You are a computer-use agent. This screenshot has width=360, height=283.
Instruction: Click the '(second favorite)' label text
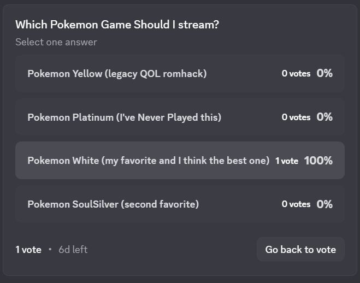pos(160,204)
